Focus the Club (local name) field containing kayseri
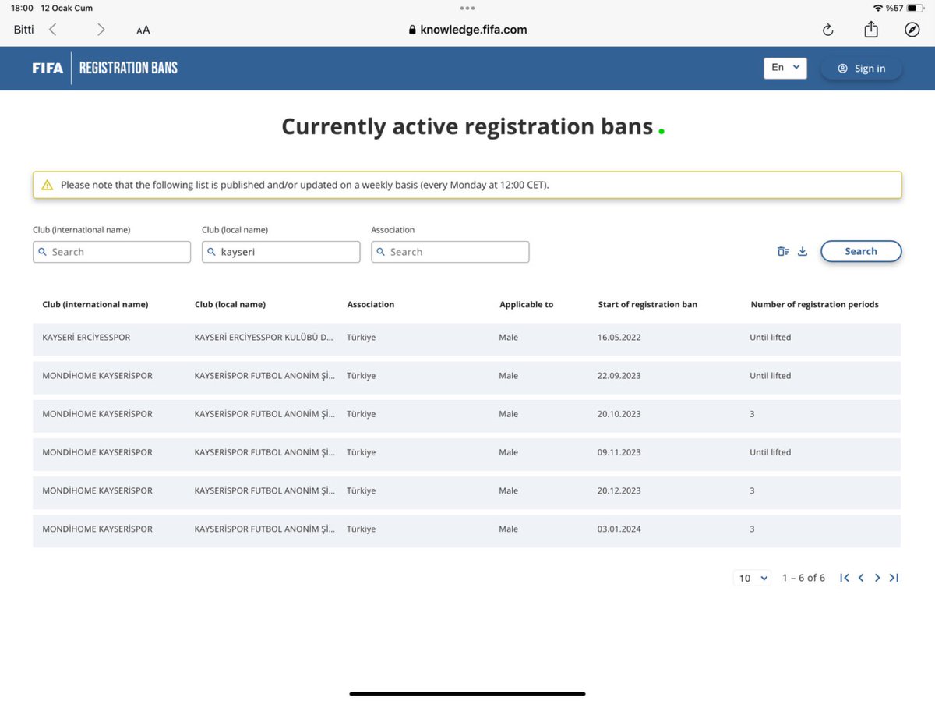 280,252
